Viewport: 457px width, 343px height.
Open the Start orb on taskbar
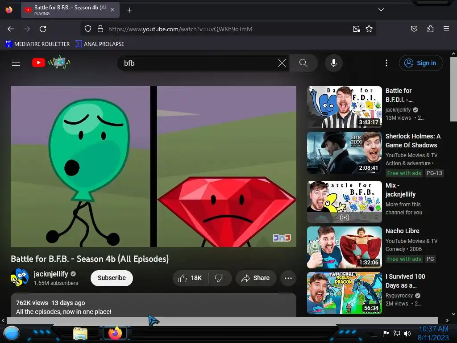12,334
